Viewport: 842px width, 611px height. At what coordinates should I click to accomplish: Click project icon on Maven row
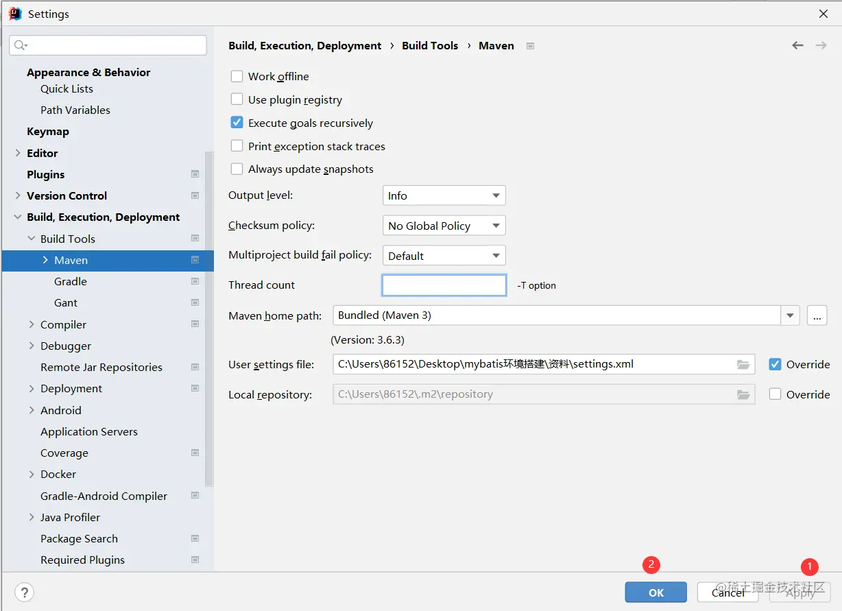click(195, 260)
